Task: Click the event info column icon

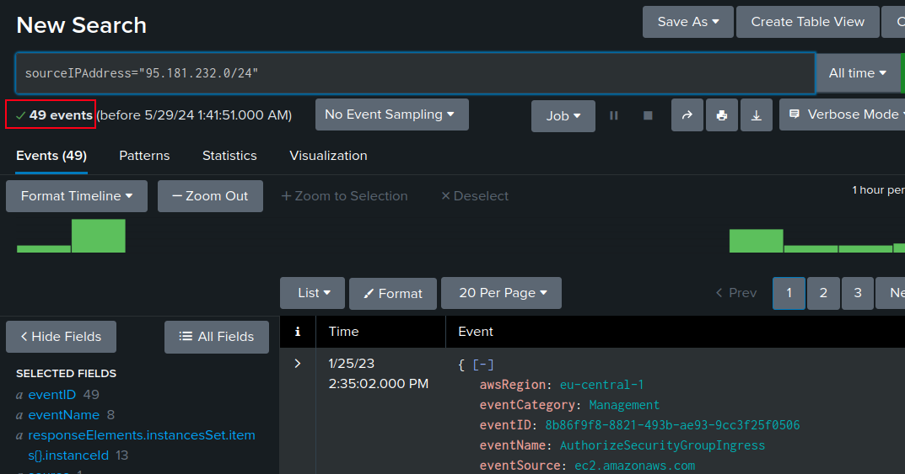Action: coord(297,332)
